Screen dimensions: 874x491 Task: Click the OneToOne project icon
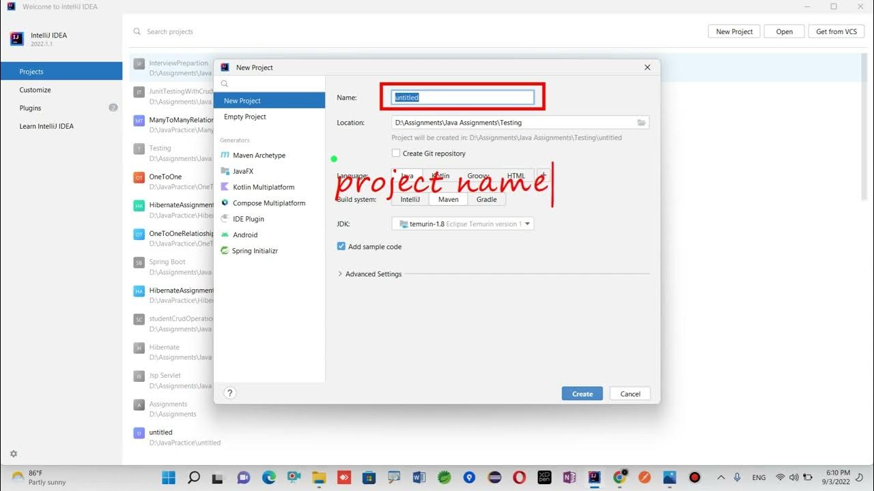coord(139,177)
